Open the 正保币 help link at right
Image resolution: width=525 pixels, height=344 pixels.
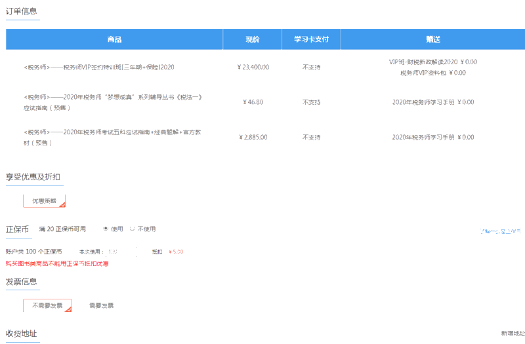coord(501,231)
